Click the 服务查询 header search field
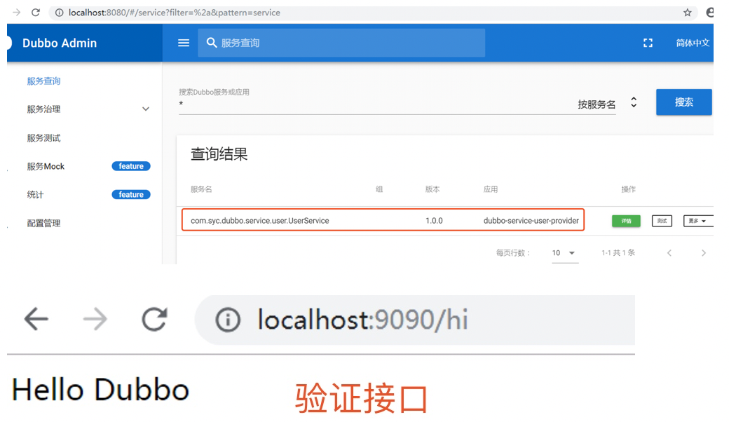 tap(341, 43)
